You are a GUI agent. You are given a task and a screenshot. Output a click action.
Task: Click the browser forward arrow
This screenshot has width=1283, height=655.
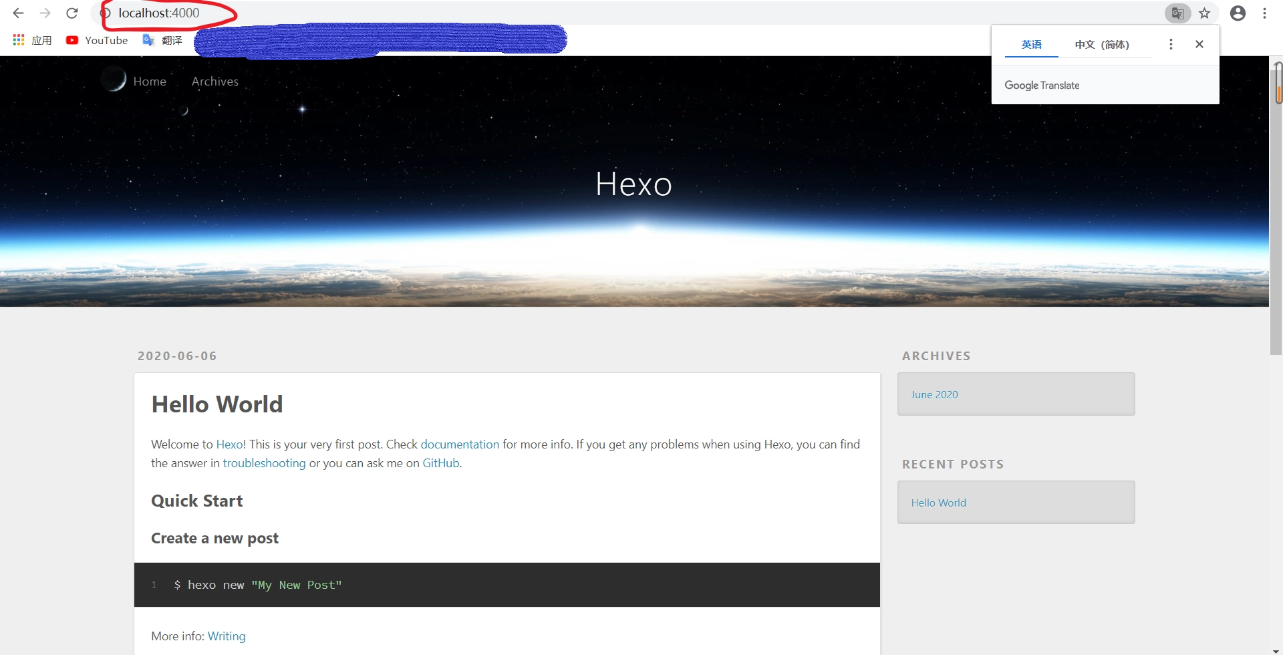click(45, 13)
